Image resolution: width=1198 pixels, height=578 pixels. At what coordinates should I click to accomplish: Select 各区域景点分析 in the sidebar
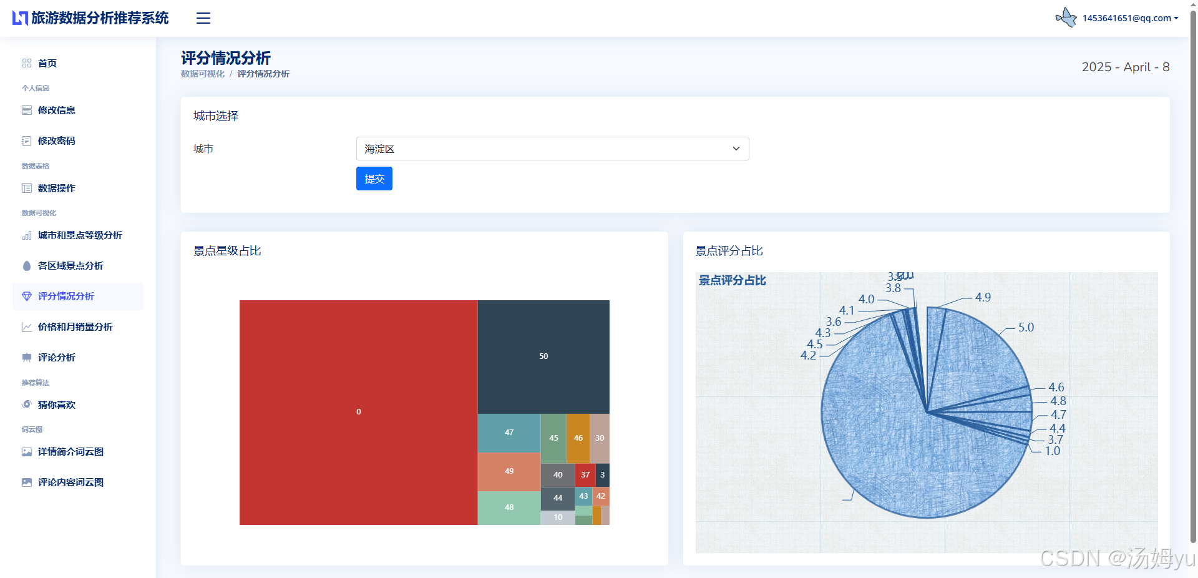pyautogui.click(x=78, y=266)
